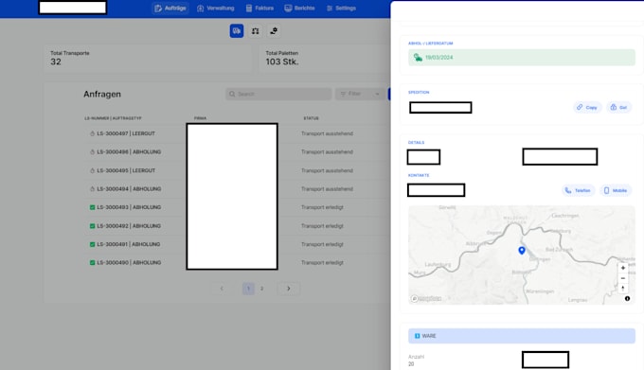Click the pending clock icon of LS-3000495

click(x=92, y=170)
